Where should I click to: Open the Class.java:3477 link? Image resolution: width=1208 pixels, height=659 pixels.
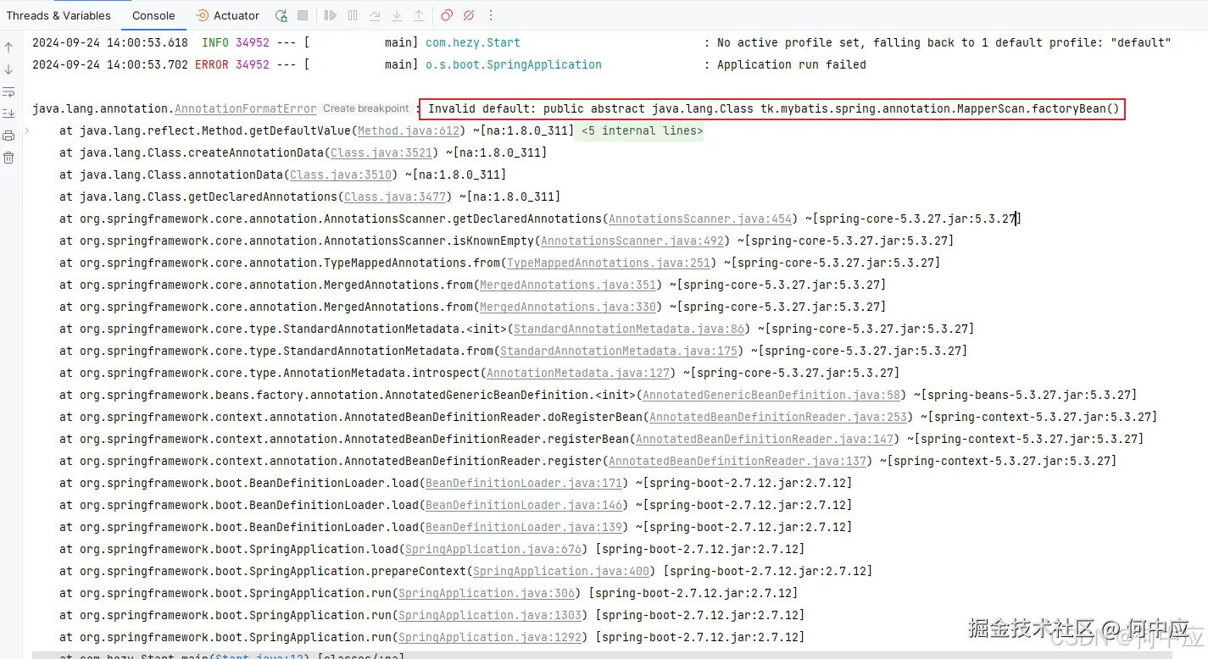click(x=395, y=197)
